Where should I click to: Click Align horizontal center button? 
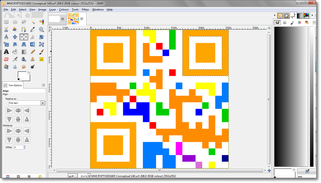(x=18, y=110)
